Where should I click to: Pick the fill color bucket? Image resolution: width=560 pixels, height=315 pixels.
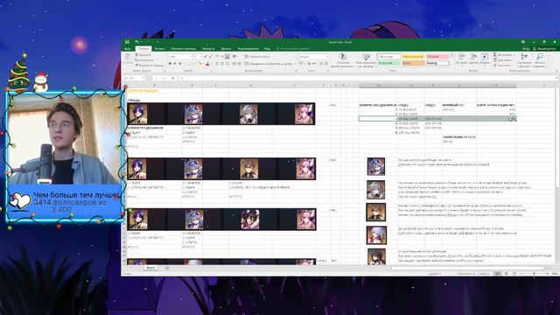(x=200, y=64)
